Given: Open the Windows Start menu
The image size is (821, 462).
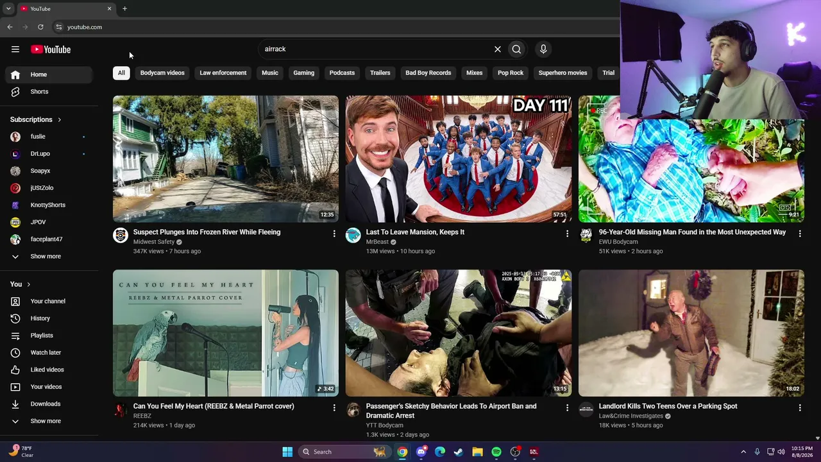Looking at the screenshot, I should click(287, 452).
